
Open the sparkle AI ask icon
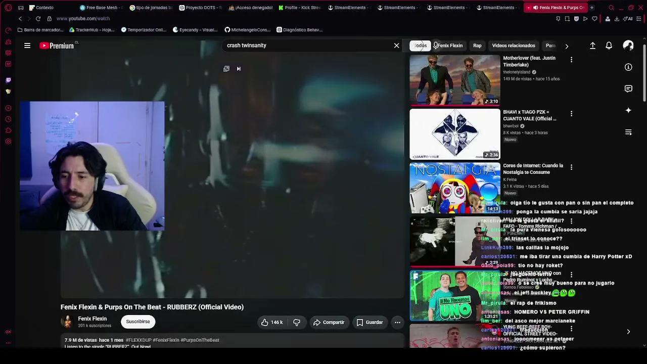click(x=628, y=110)
